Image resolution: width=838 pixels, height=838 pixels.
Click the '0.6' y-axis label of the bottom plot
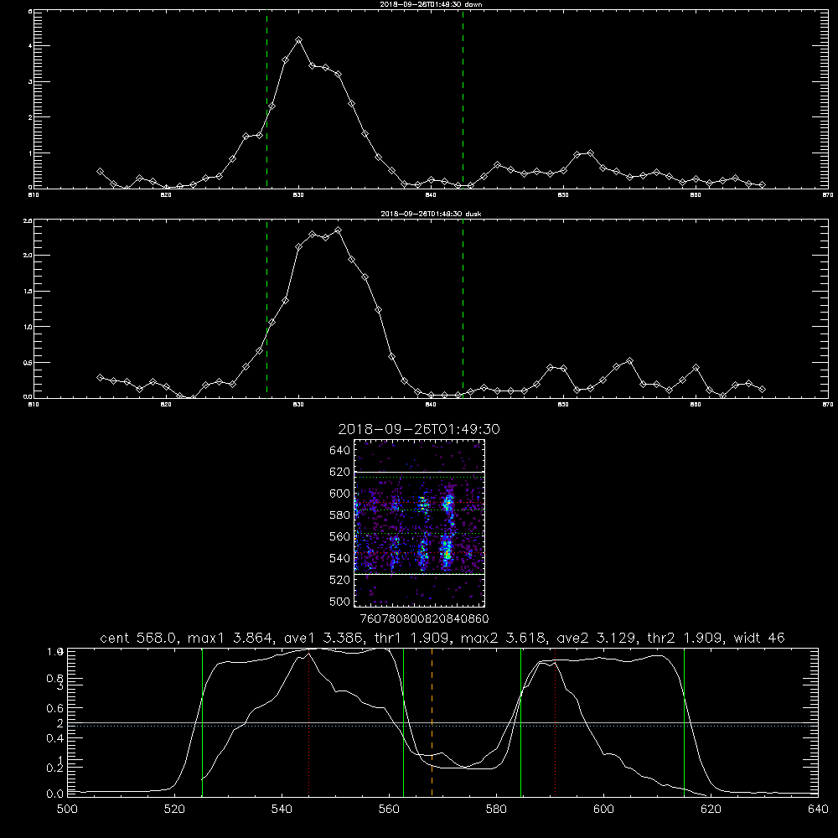[x=55, y=708]
